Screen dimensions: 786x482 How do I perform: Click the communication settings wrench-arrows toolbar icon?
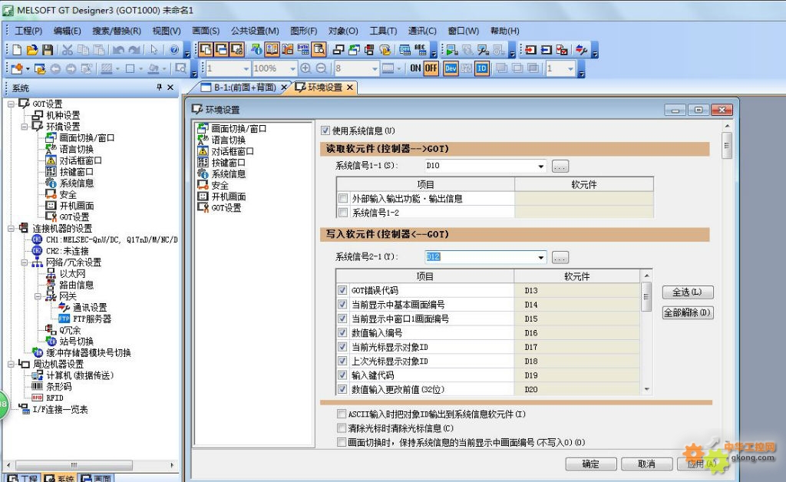[582, 50]
